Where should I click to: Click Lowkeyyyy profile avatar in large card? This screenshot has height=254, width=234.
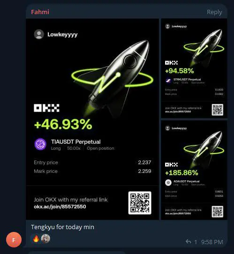coord(39,34)
